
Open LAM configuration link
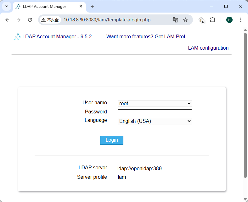tap(208, 48)
